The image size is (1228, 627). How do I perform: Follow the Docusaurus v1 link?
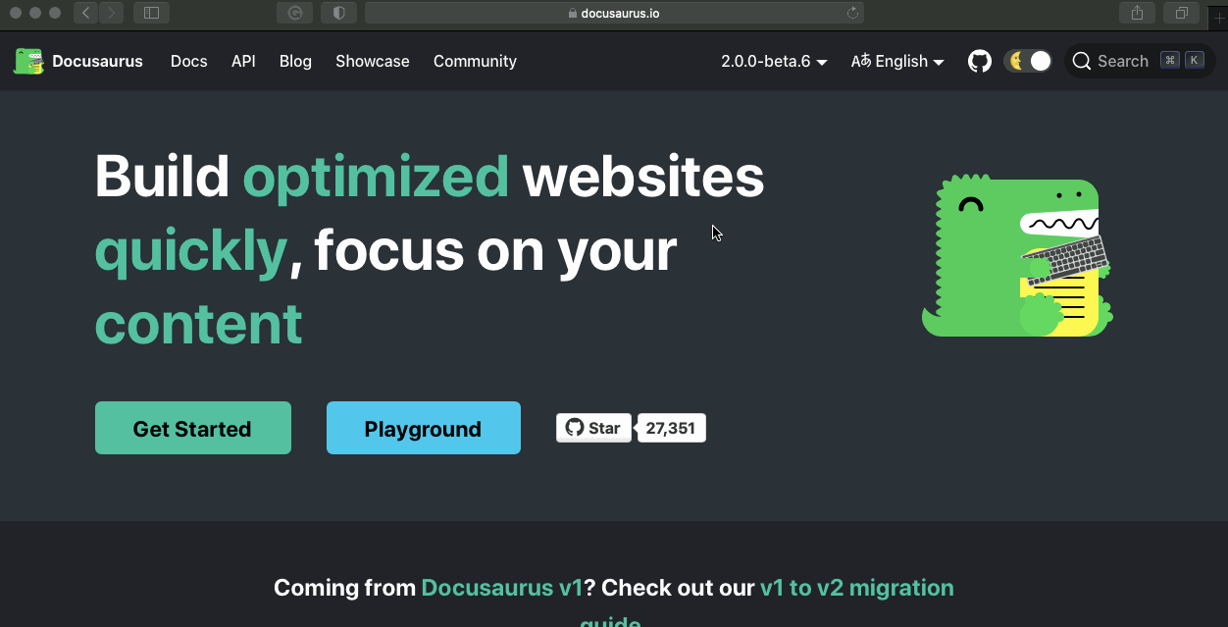click(502, 588)
